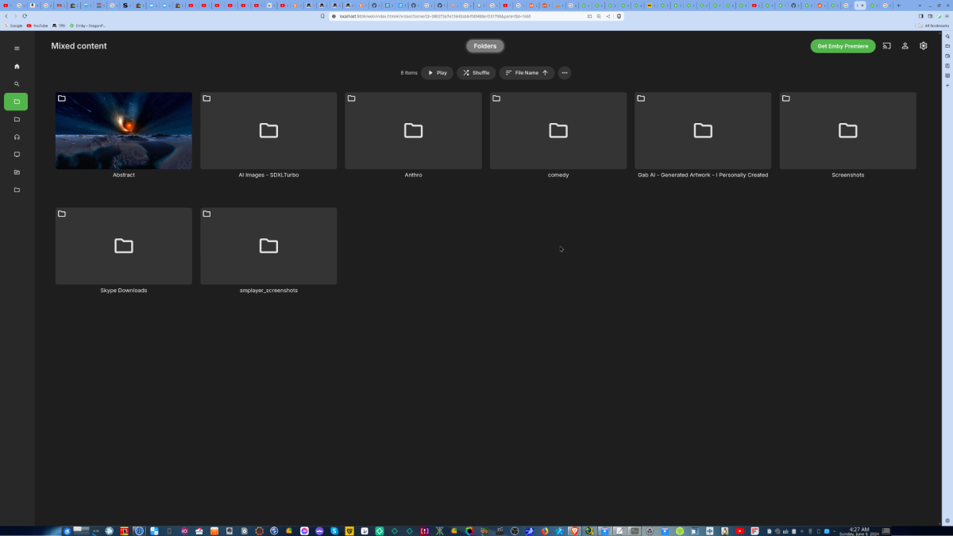Image resolution: width=953 pixels, height=536 pixels.
Task: Open the File Name sort dropdown
Action: coord(526,72)
